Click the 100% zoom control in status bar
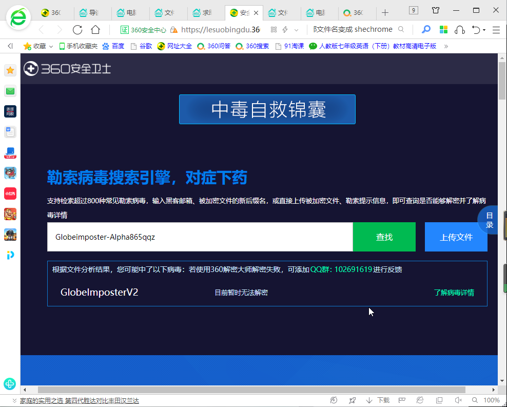This screenshot has height=407, width=507. 492,400
